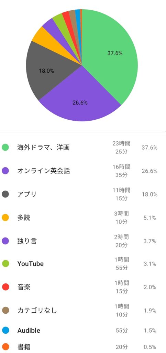Screen dimensions: 166x353
Task: Click the purple 26.6% pie slice
Action: pyautogui.click(x=81, y=99)
